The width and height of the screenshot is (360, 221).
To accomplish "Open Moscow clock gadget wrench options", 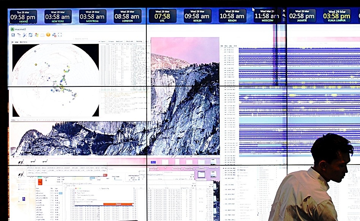I will click(x=284, y=15).
